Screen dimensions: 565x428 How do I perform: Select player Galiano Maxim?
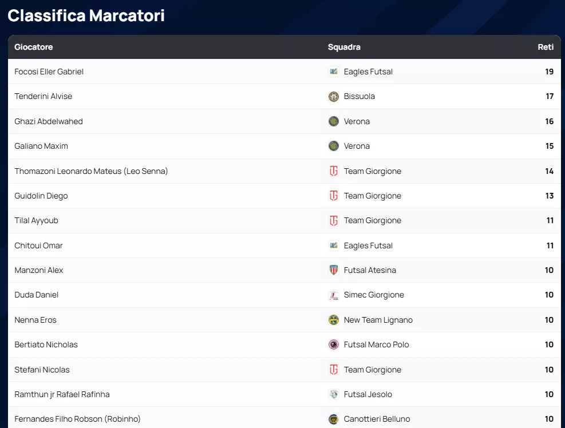point(41,146)
